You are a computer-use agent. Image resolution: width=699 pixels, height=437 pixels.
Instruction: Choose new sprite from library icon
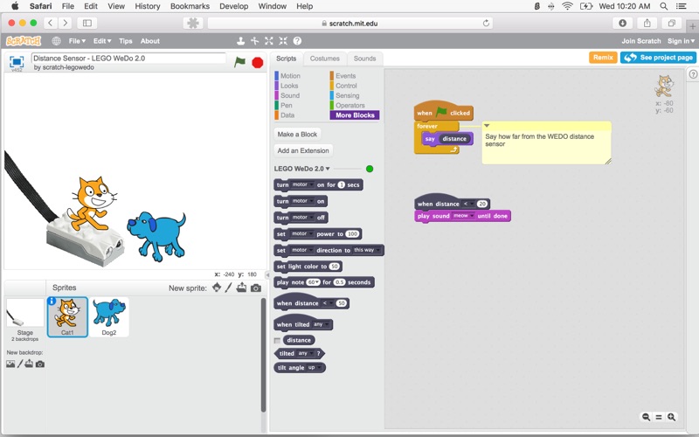(x=217, y=288)
